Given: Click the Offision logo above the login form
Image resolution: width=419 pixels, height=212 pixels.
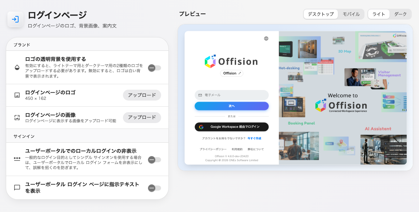Looking at the screenshot, I should pyautogui.click(x=231, y=61).
